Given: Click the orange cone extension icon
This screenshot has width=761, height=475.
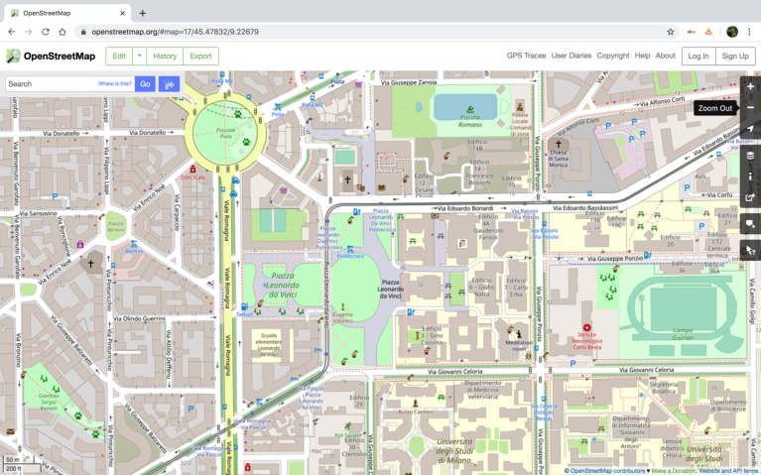Looking at the screenshot, I should click(708, 32).
